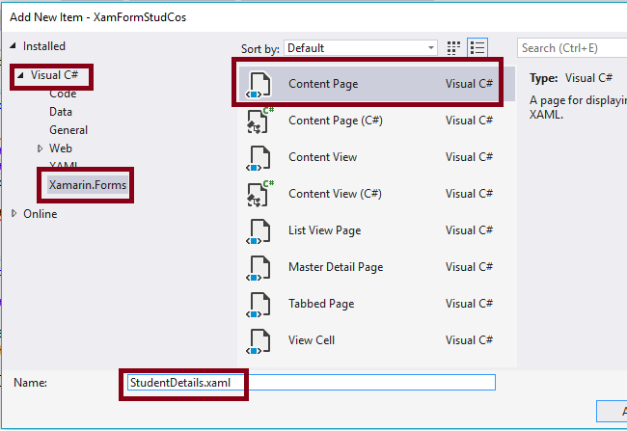
Task: Collapse the Installed tree node
Action: point(14,45)
